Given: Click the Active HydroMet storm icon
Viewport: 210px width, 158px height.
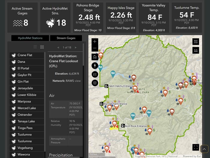Looking at the screenshot, I should (x=51, y=23).
